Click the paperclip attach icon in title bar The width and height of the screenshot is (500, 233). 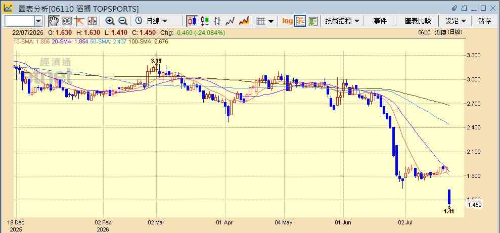click(455, 8)
